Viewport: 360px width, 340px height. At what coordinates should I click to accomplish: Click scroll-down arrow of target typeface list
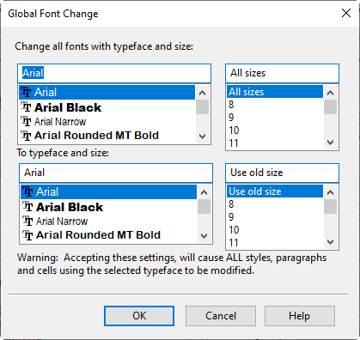[204, 236]
